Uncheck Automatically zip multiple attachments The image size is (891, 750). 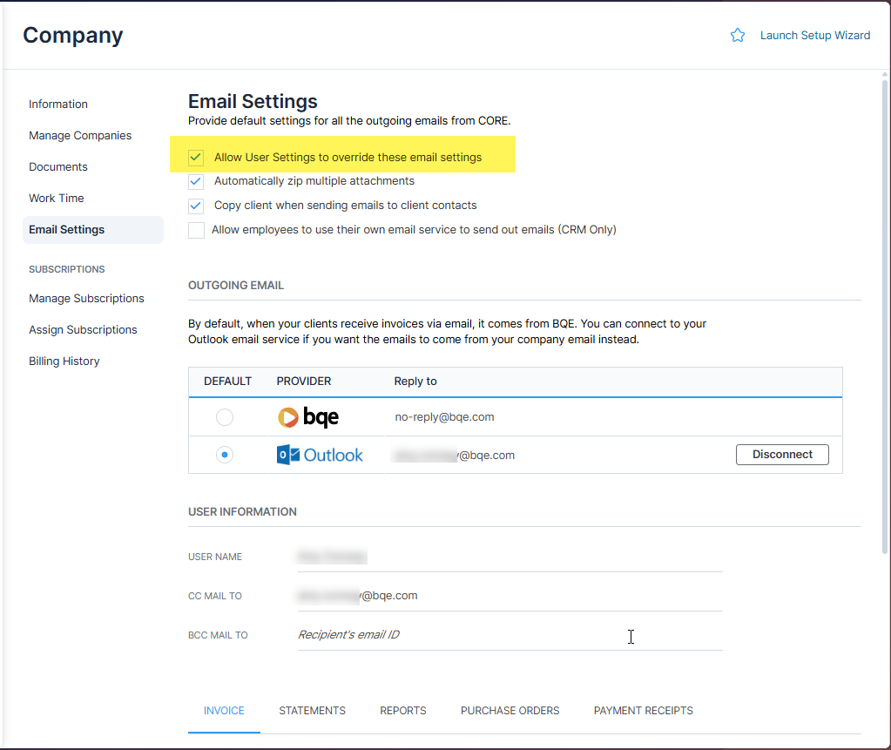(x=196, y=181)
